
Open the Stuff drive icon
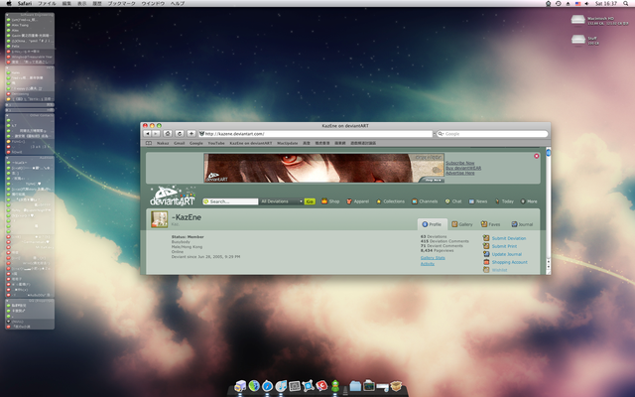[x=578, y=40]
